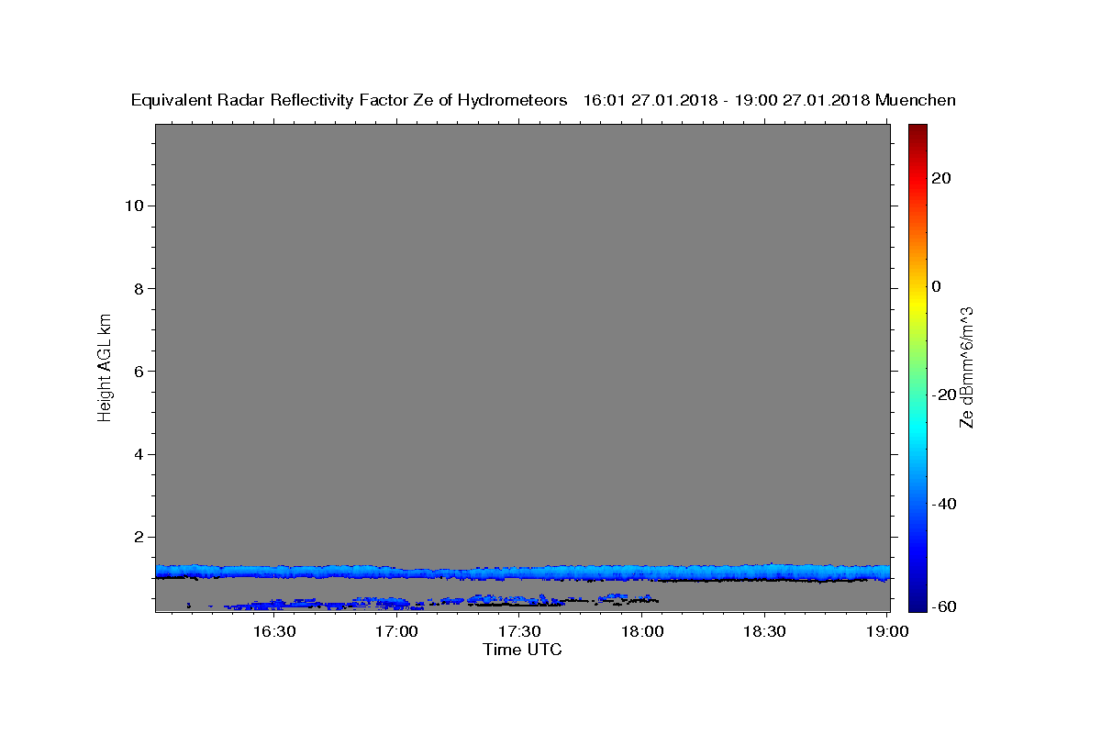This screenshot has width=1101, height=734.
Task: Click the 18:30 time tick label
Action: (765, 631)
